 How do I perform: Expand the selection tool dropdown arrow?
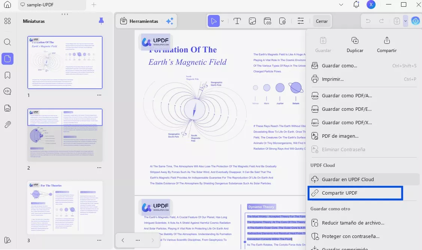222,21
